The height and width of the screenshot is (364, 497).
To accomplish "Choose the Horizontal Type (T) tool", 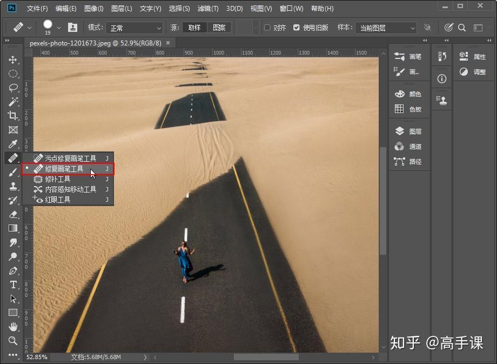I will (13, 284).
